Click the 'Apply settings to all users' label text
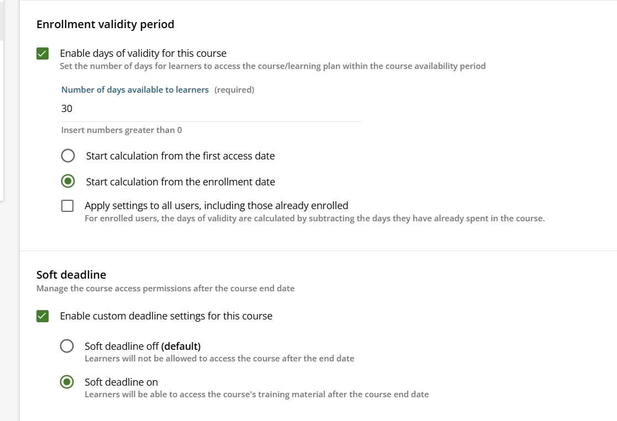 pos(216,206)
